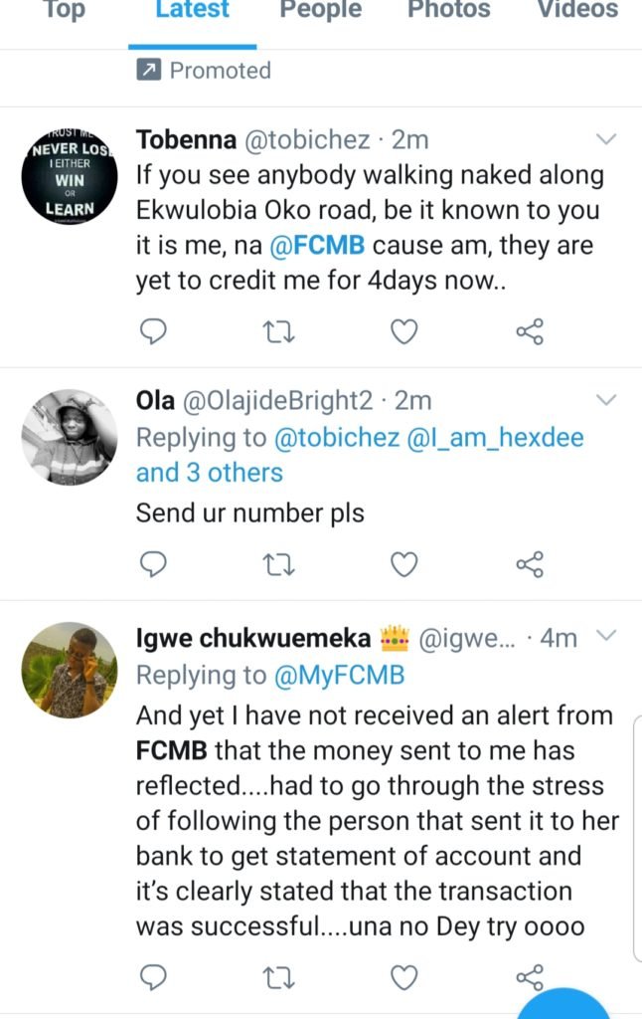Open Tobenna's profile picture
642x1019 pixels.
70,179
